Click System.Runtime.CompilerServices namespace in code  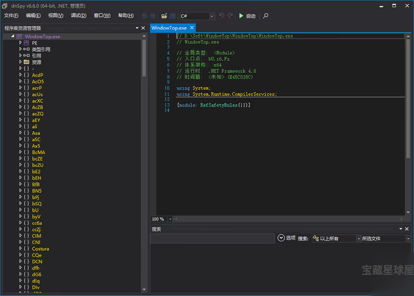pyautogui.click(x=233, y=94)
